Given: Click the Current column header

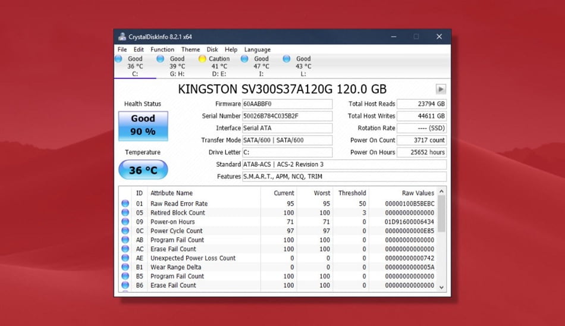Looking at the screenshot, I should pyautogui.click(x=284, y=193).
